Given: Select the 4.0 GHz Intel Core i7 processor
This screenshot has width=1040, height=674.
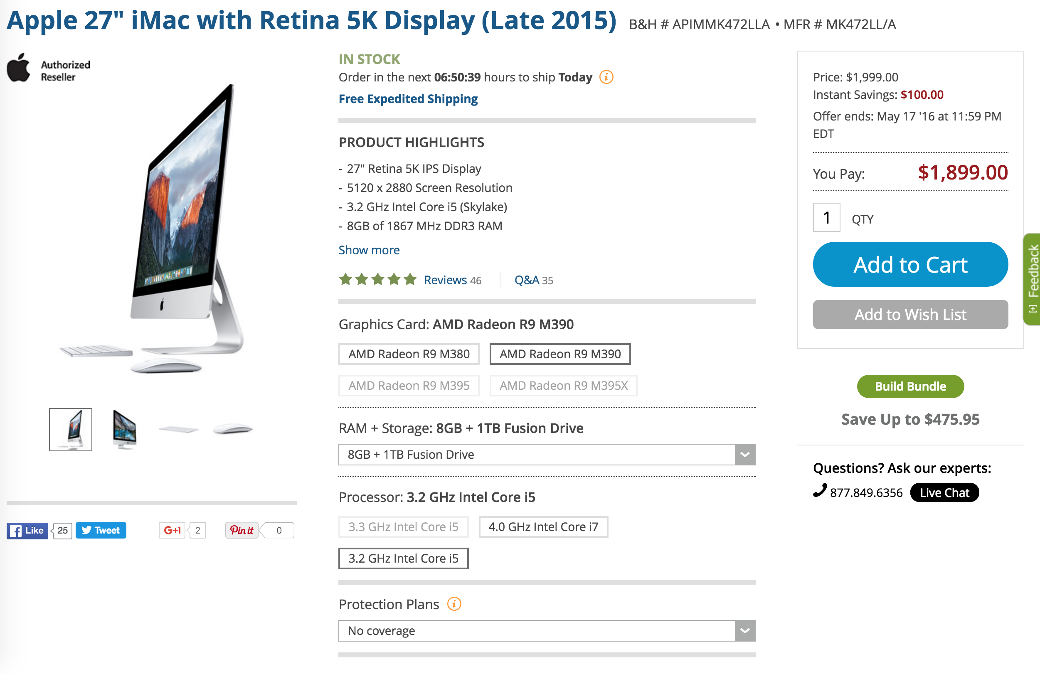Looking at the screenshot, I should (543, 527).
